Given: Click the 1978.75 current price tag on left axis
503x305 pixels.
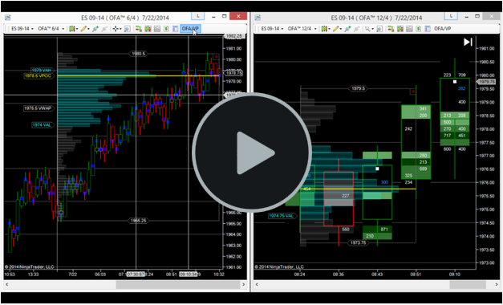Looking at the screenshot, I should [x=233, y=73].
